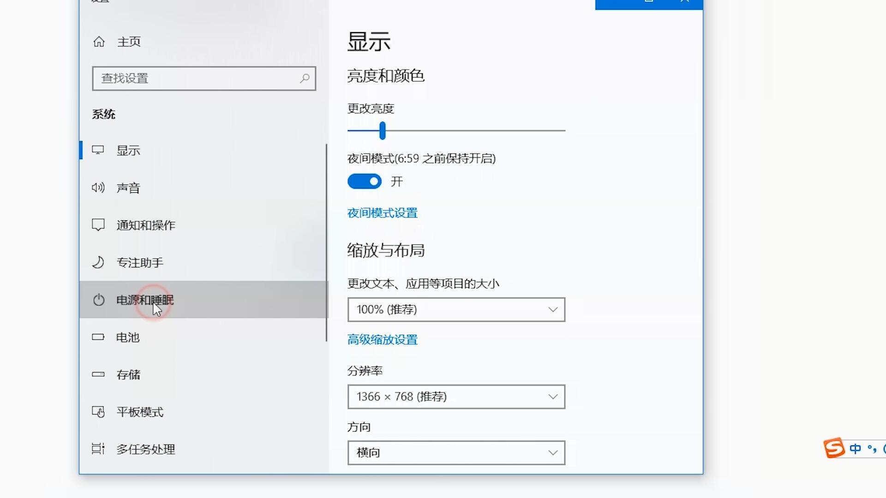Expand the resolution dropdown showing 1366 × 768
This screenshot has height=498, width=886.
pos(456,397)
